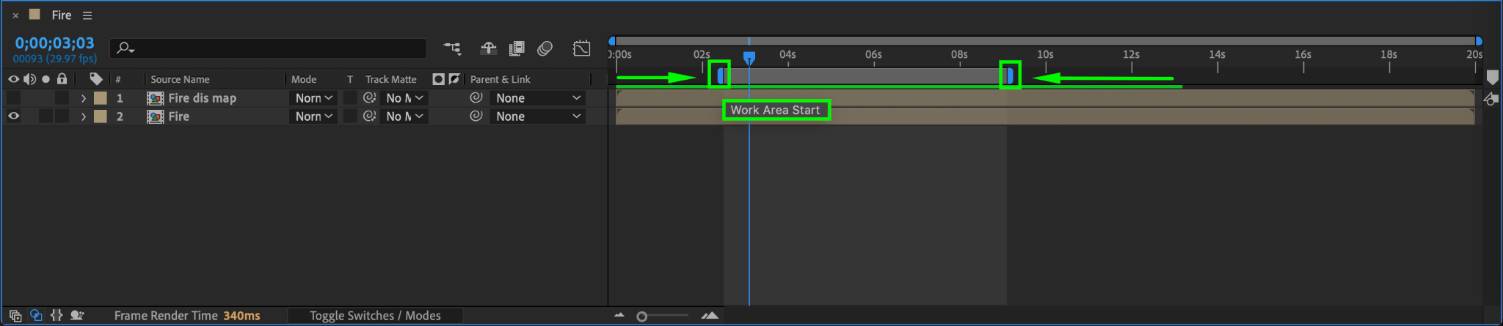Hide the Fire layer with its eye icon
Screen dimensions: 1503x326
click(13, 116)
